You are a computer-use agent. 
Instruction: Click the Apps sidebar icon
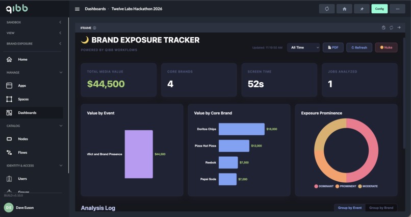point(9,86)
